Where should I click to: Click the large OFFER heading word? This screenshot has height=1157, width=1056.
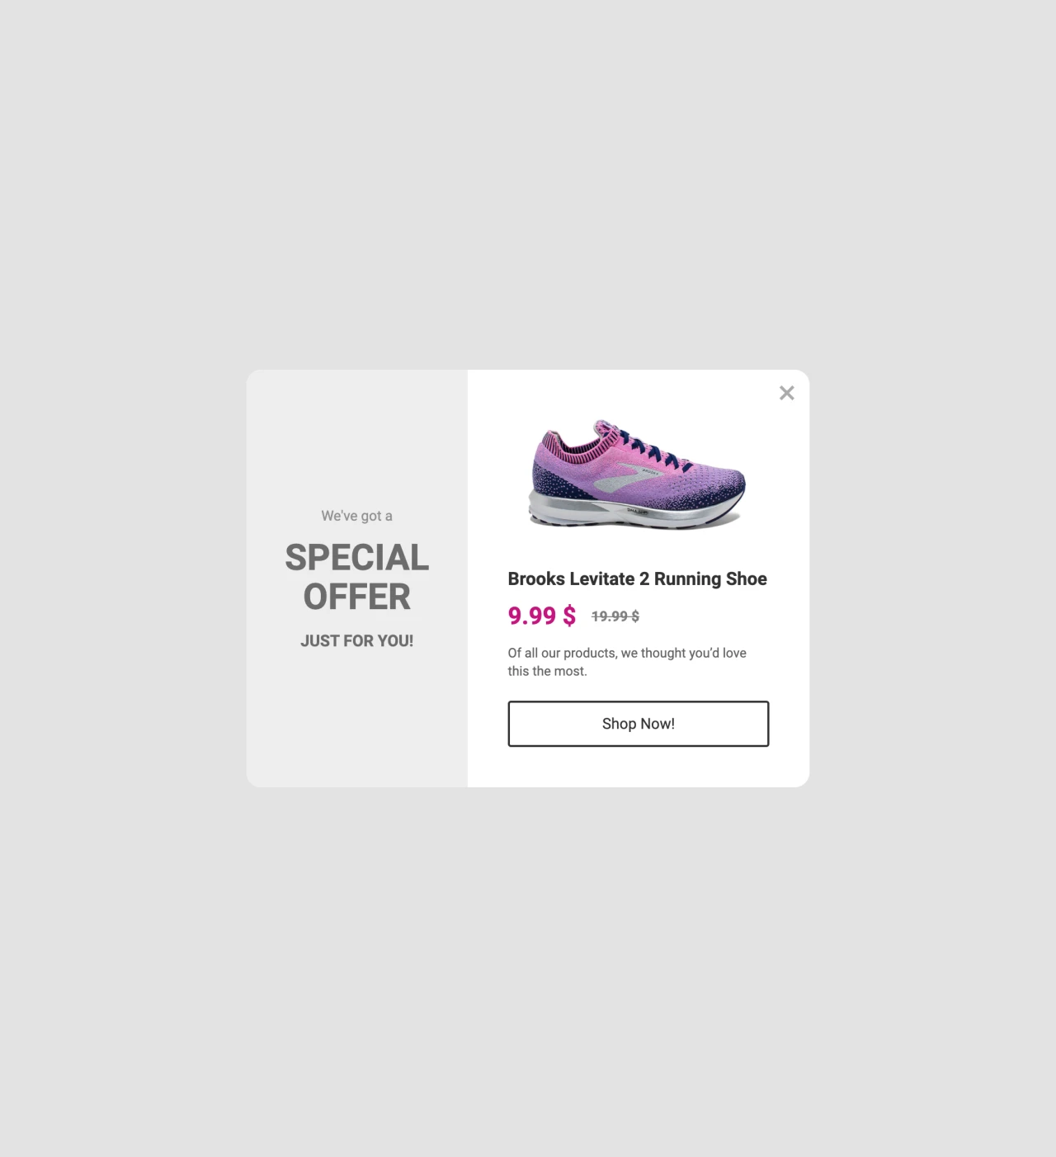tap(356, 597)
